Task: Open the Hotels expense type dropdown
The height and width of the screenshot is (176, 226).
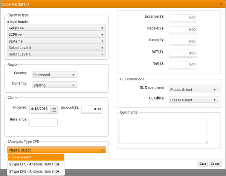Action: point(56,28)
